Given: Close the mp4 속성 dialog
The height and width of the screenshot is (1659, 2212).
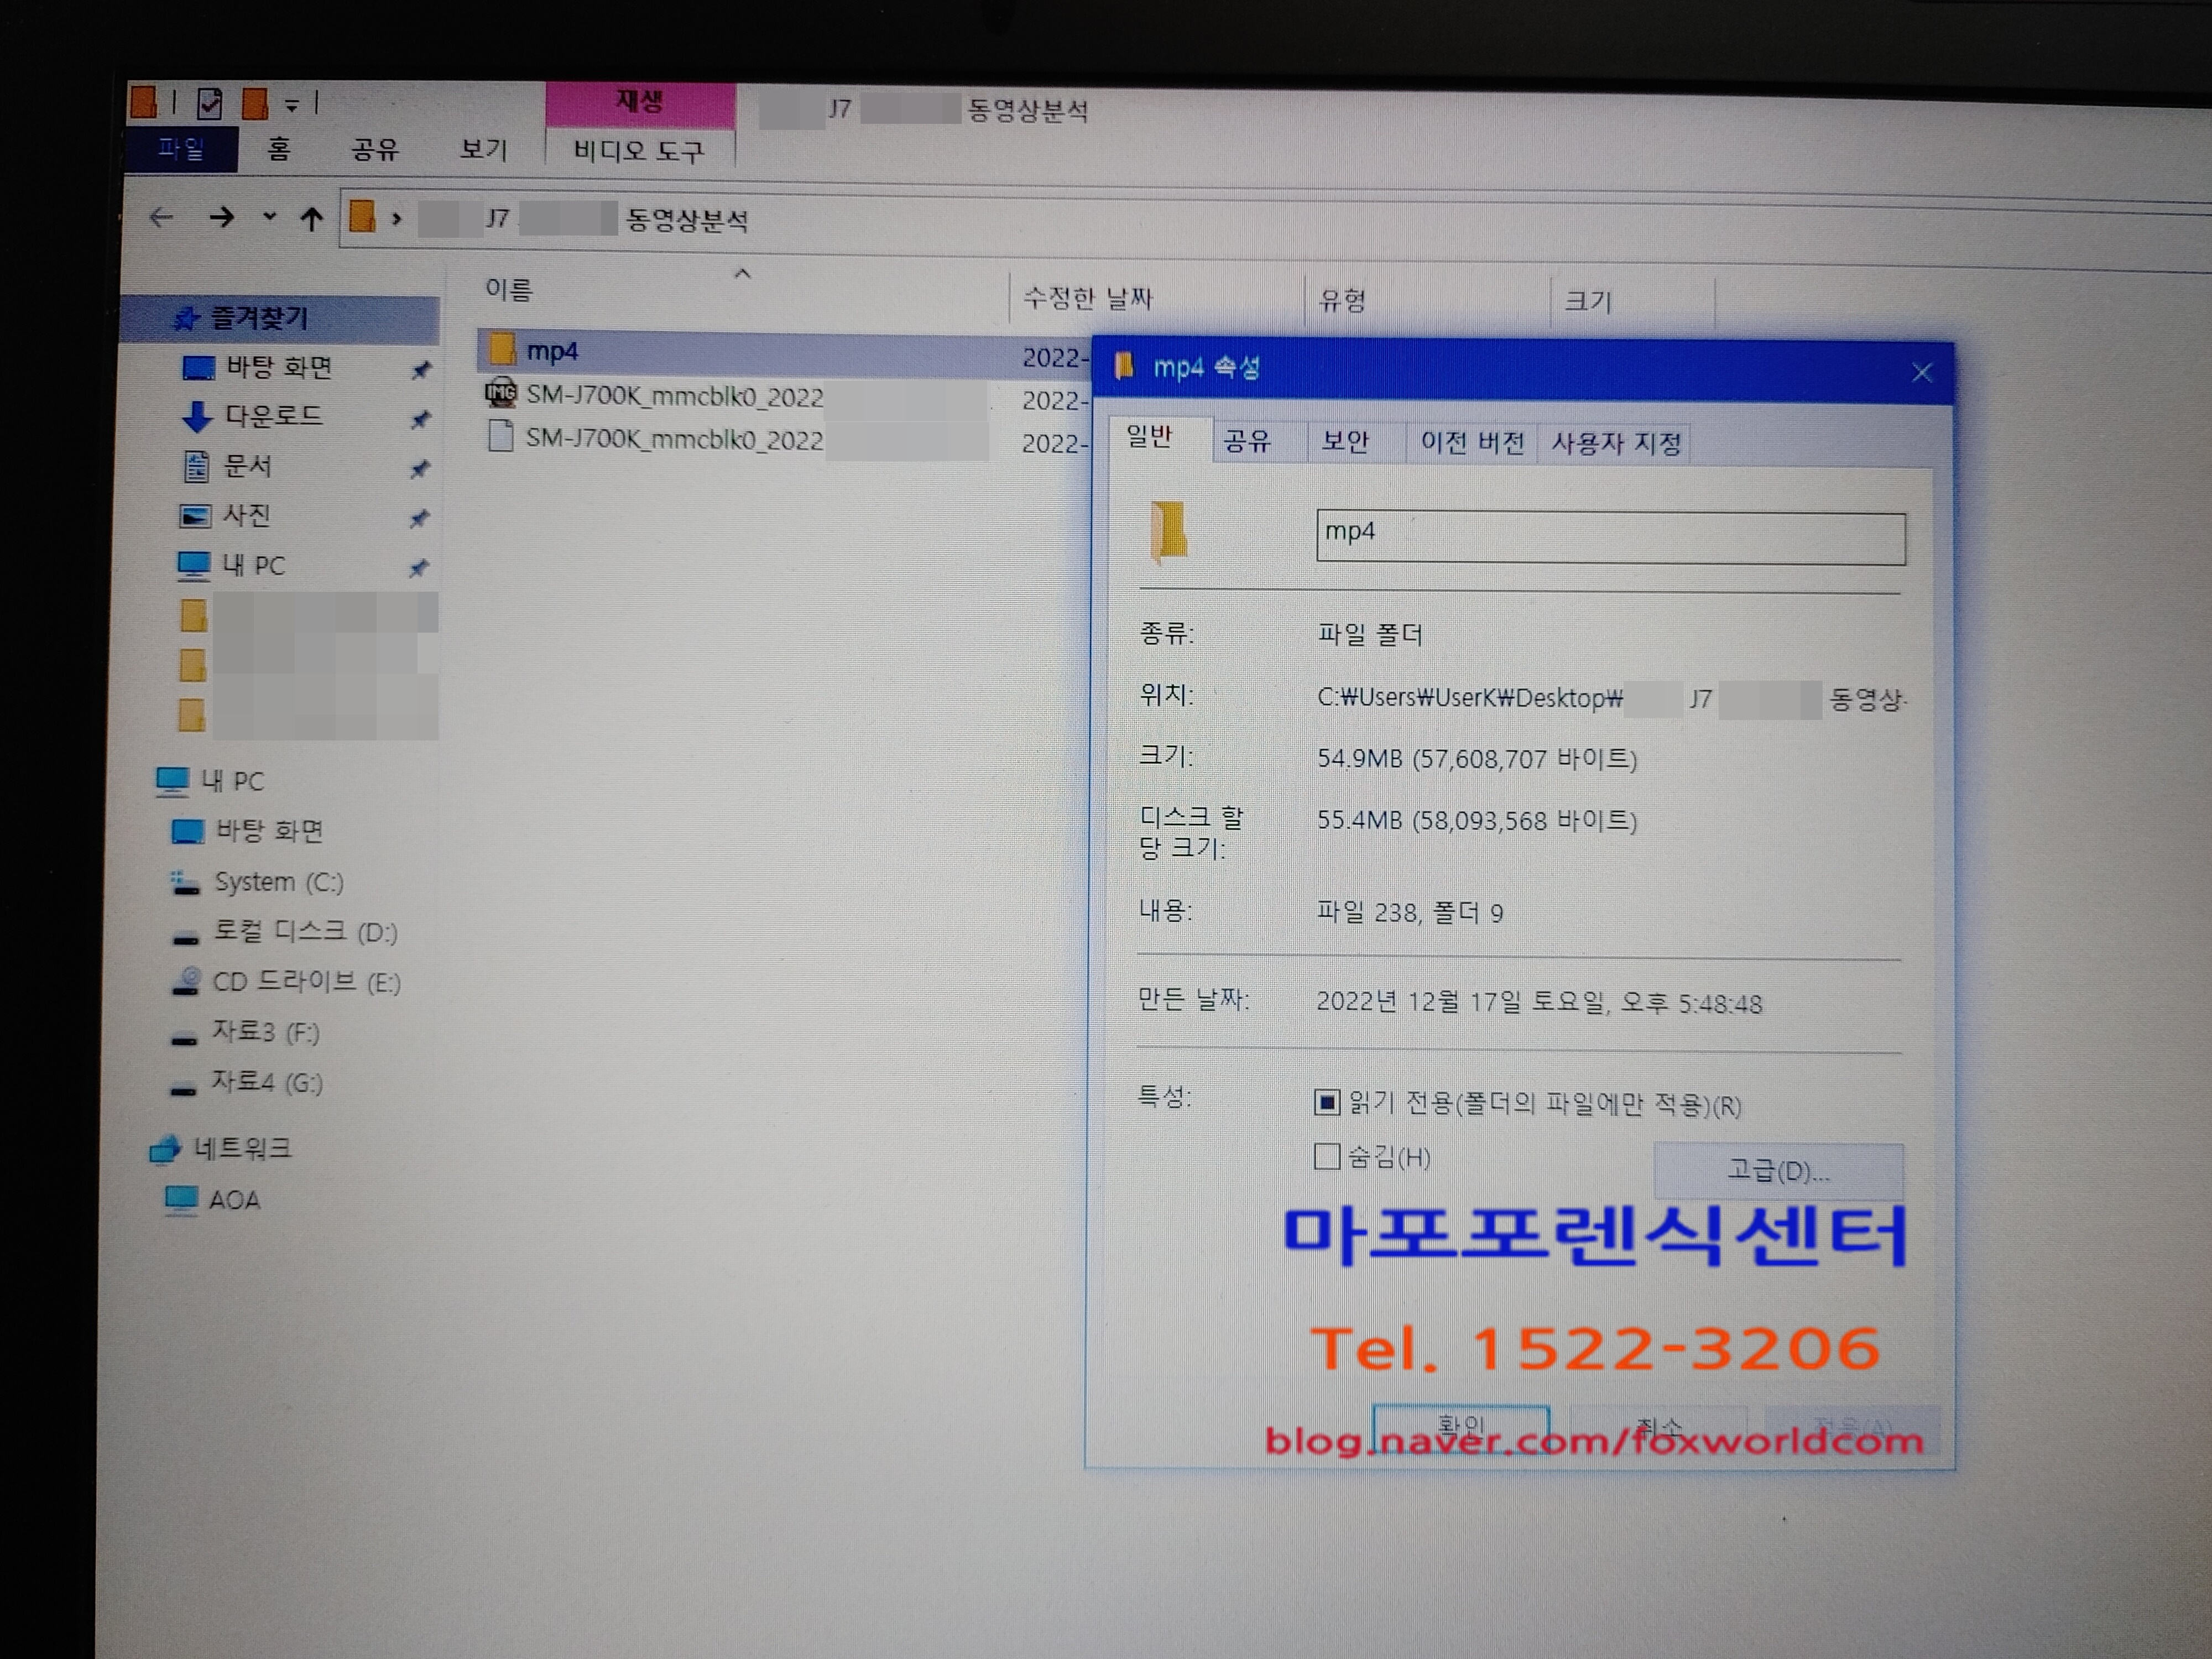Looking at the screenshot, I should 1921,373.
